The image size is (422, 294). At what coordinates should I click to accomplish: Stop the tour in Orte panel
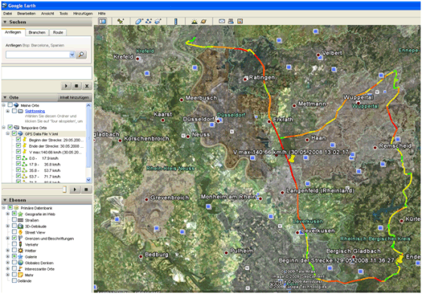(86, 189)
